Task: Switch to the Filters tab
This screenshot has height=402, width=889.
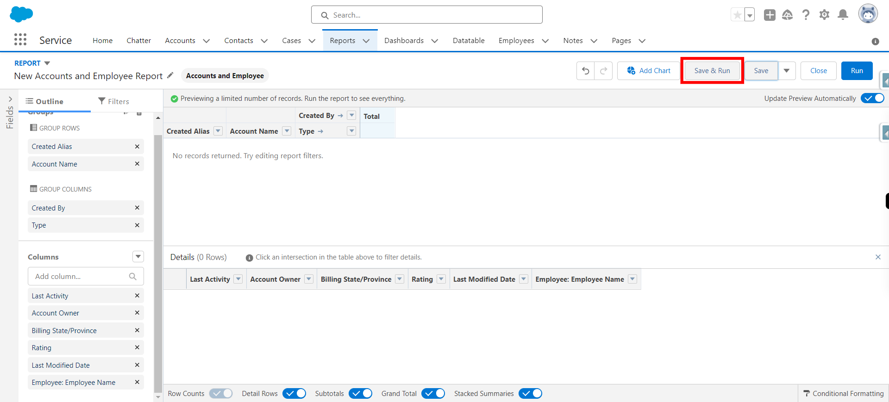Action: 114,101
